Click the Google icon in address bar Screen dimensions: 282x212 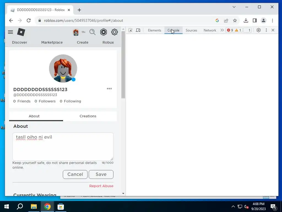[x=217, y=20]
